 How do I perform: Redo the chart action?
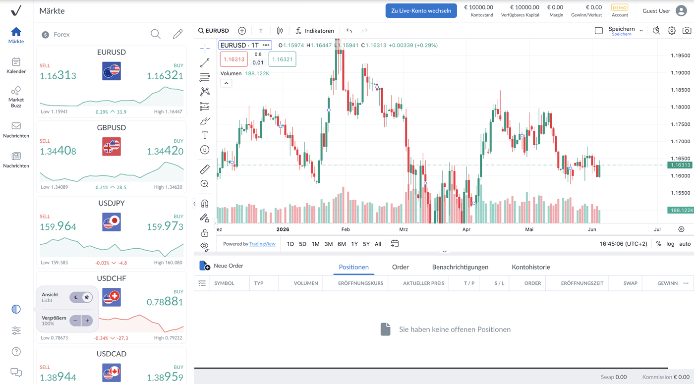click(x=364, y=31)
